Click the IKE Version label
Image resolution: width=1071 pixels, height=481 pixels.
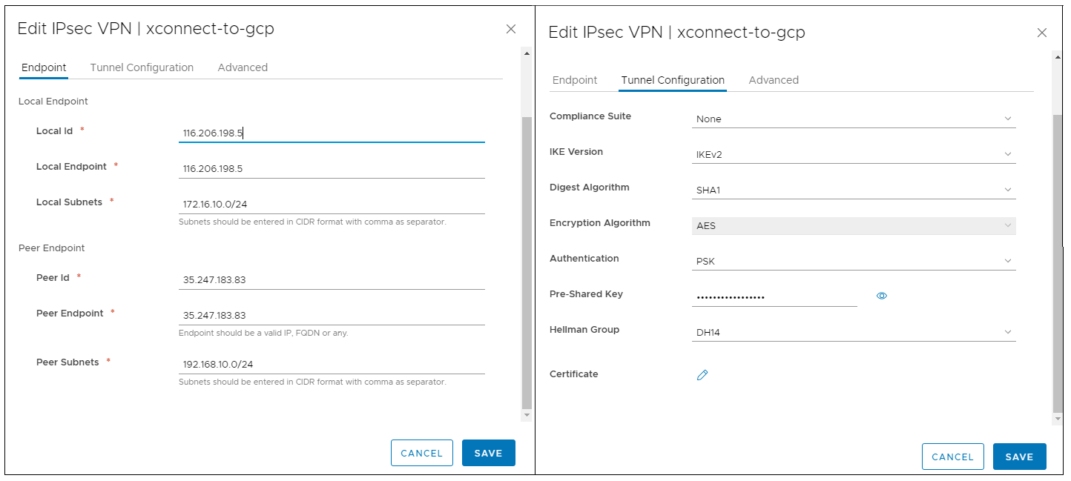[x=576, y=152]
